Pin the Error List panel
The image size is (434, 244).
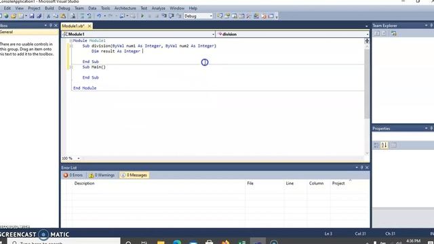(x=361, y=167)
